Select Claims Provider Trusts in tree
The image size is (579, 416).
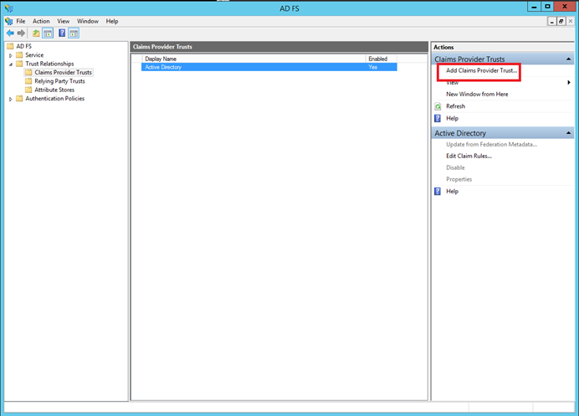tap(63, 73)
